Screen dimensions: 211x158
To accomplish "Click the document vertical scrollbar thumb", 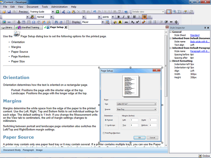I will click(166, 65).
